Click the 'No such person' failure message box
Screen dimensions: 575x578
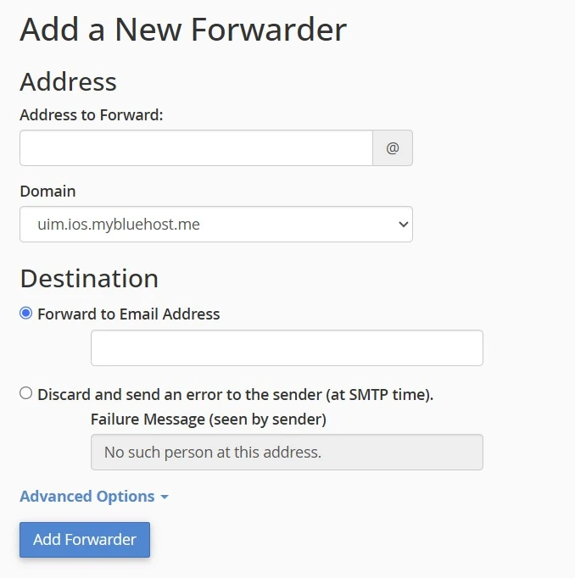pyautogui.click(x=287, y=452)
